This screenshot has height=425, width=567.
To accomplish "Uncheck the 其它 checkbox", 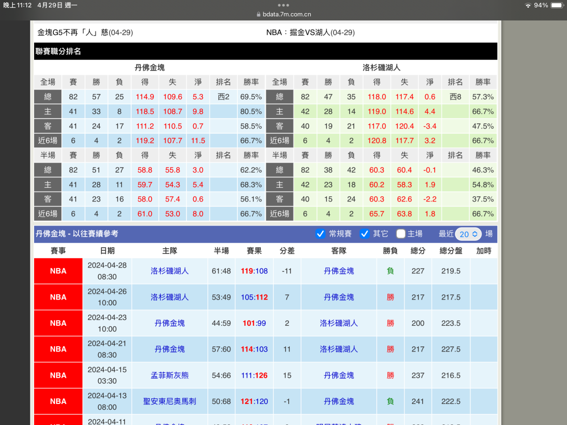I will tap(364, 234).
